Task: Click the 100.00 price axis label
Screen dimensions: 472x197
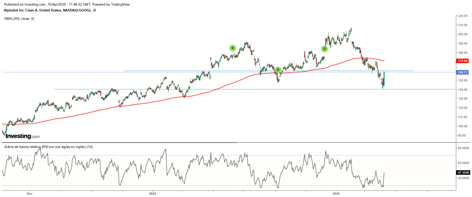Action: coord(463,126)
